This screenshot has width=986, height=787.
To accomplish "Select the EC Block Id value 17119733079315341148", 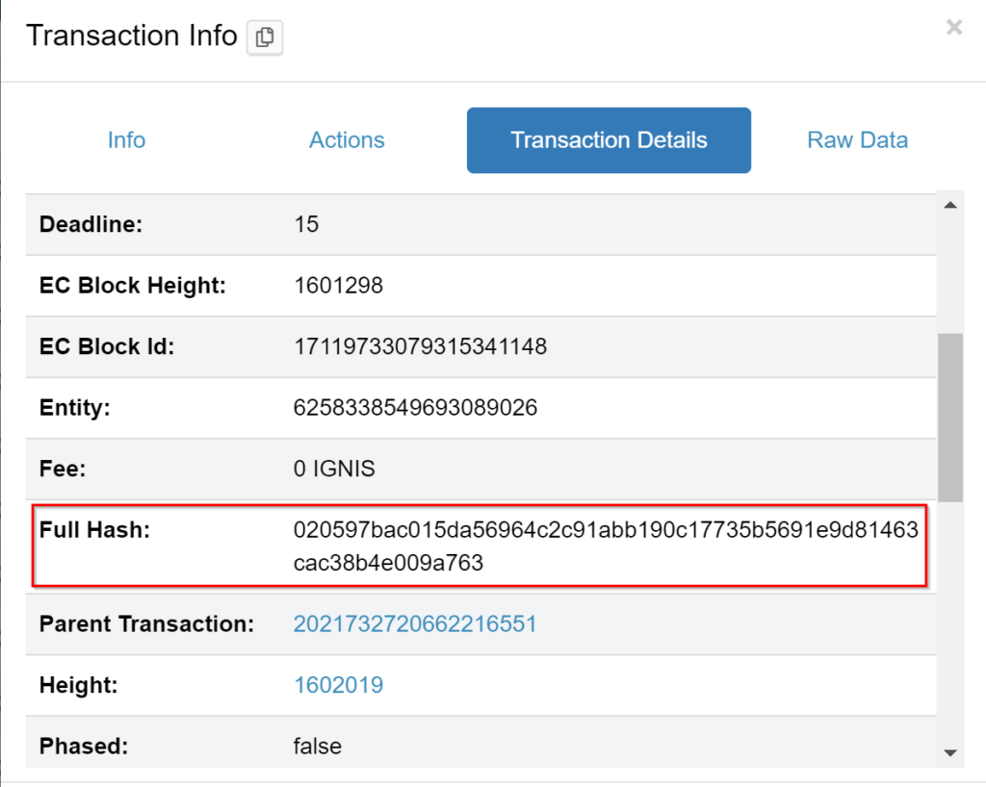I will (x=420, y=346).
